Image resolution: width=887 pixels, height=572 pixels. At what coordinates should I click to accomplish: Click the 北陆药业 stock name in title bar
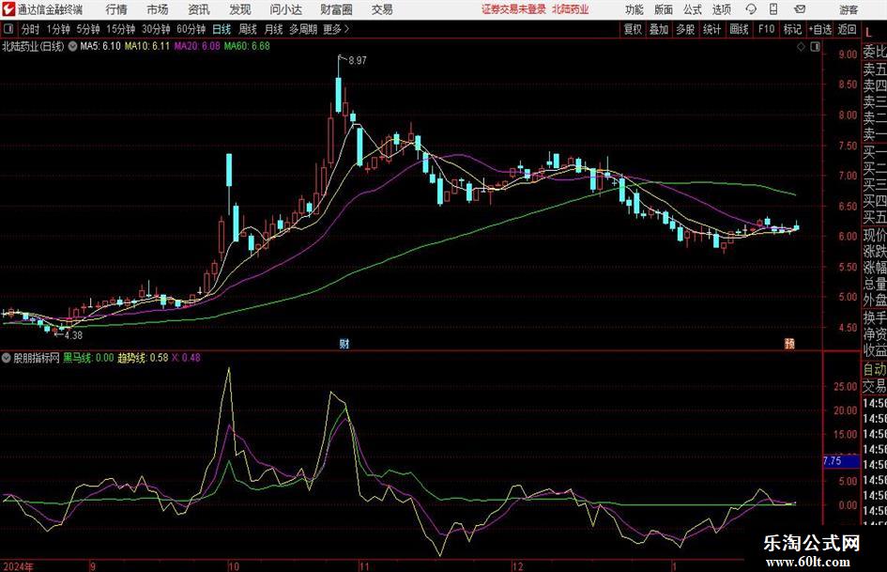pos(571,9)
